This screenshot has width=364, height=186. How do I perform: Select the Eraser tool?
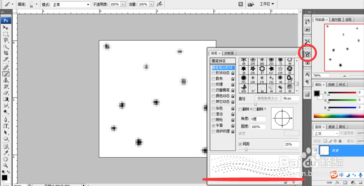[6, 93]
